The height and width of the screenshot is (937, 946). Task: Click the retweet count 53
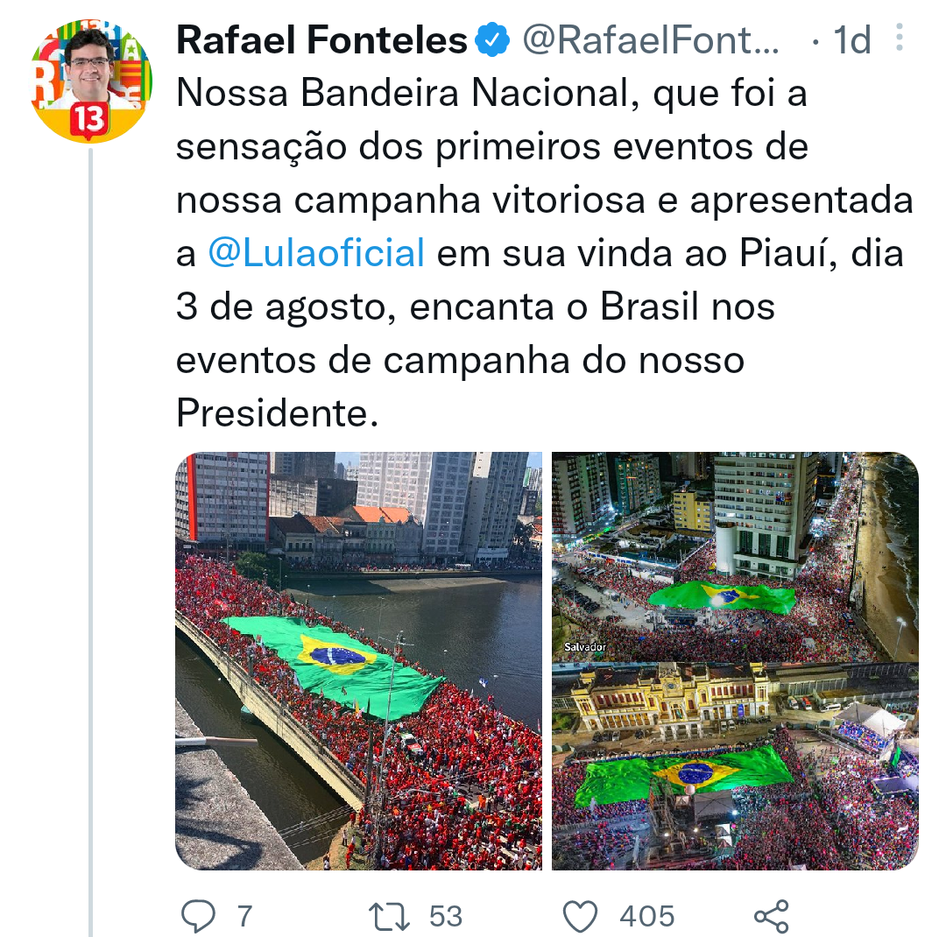pos(445,916)
